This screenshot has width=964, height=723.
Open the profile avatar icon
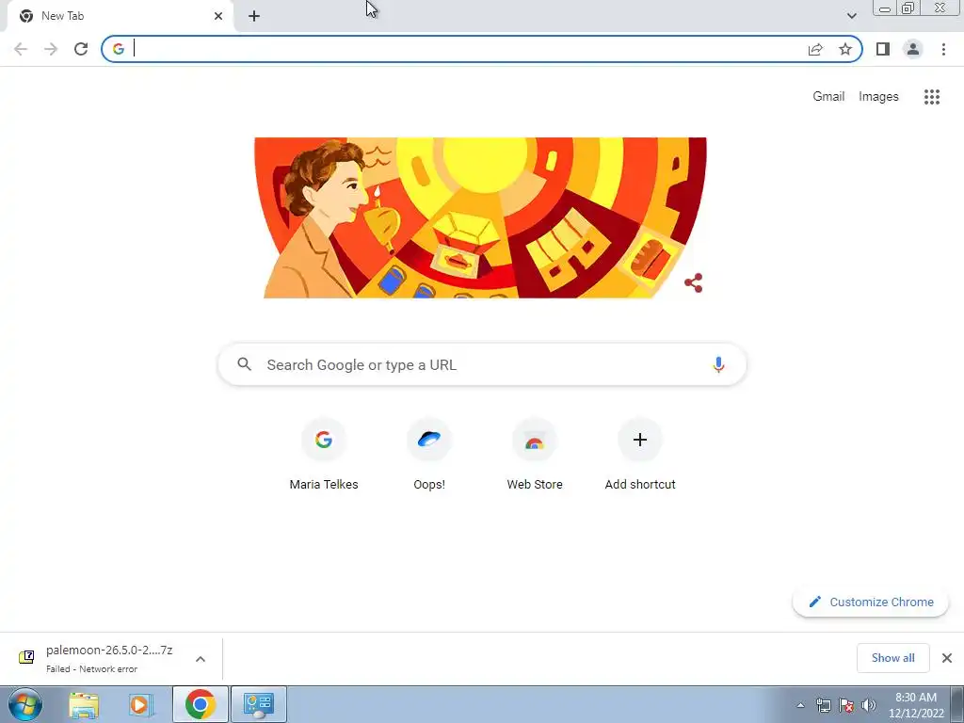pos(913,49)
